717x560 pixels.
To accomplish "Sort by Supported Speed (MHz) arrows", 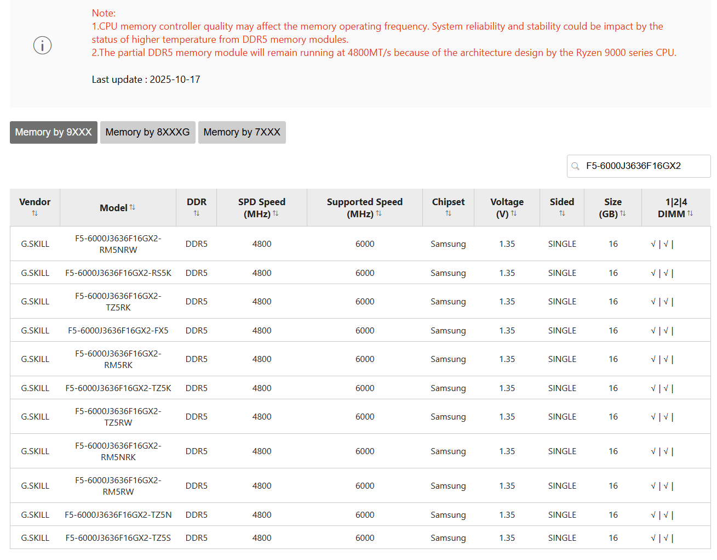I will [x=378, y=213].
